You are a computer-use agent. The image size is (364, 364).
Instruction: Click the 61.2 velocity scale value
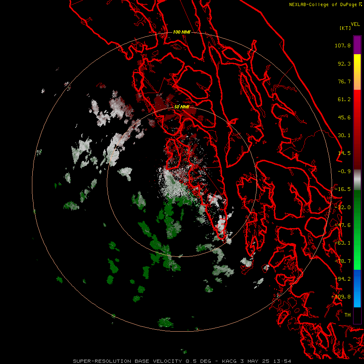point(344,99)
